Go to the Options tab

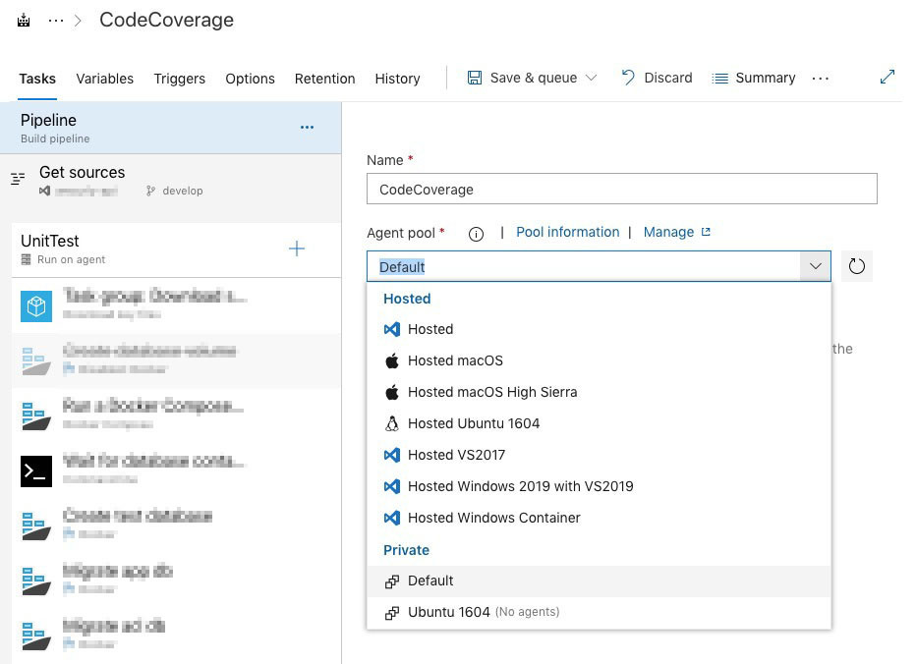pos(250,79)
